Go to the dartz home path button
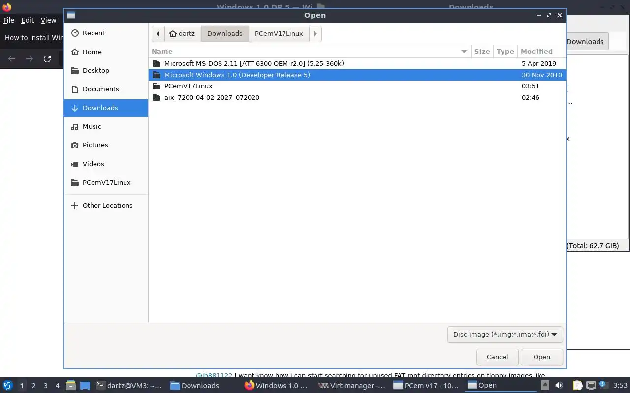The height and width of the screenshot is (393, 630). 182,33
